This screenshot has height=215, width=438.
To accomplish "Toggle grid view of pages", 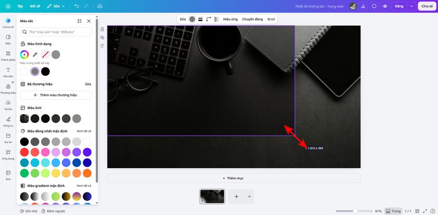I will point(417,211).
